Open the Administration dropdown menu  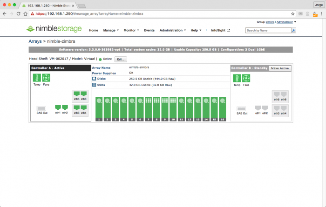click(x=173, y=30)
